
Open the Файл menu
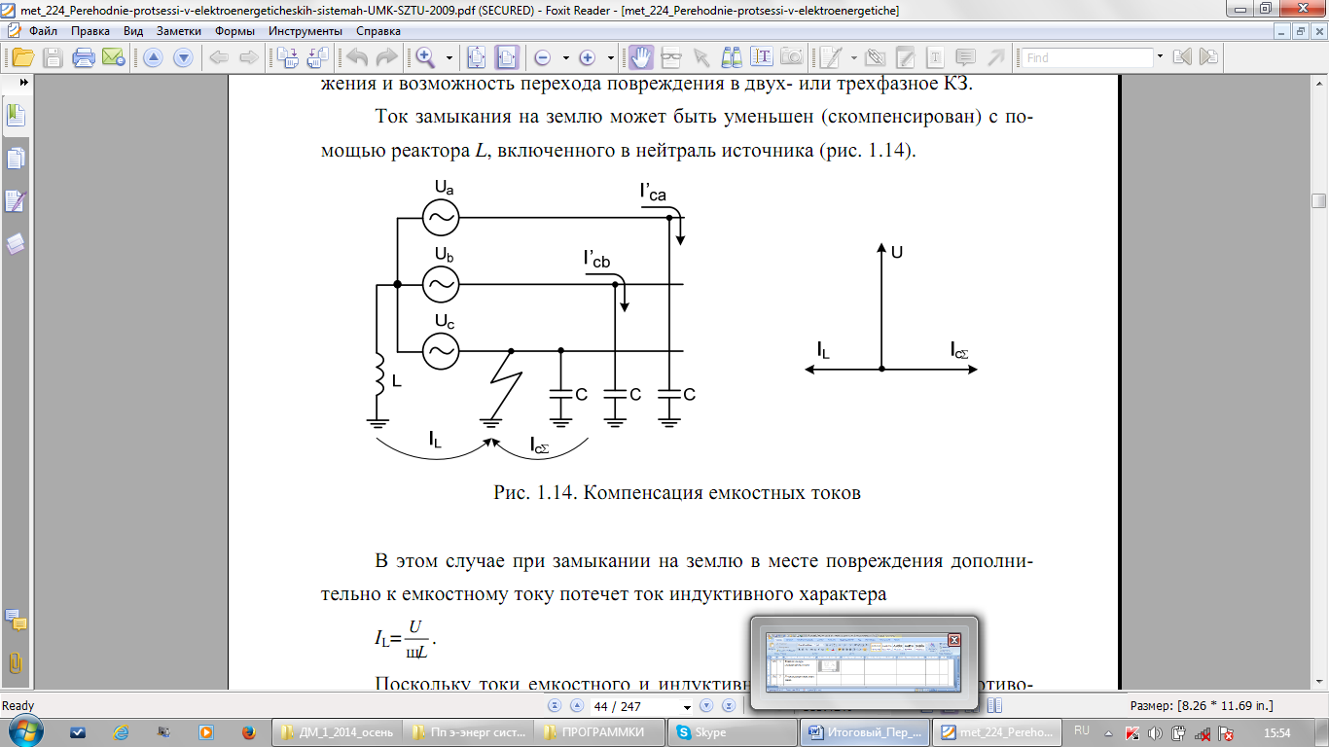[43, 31]
